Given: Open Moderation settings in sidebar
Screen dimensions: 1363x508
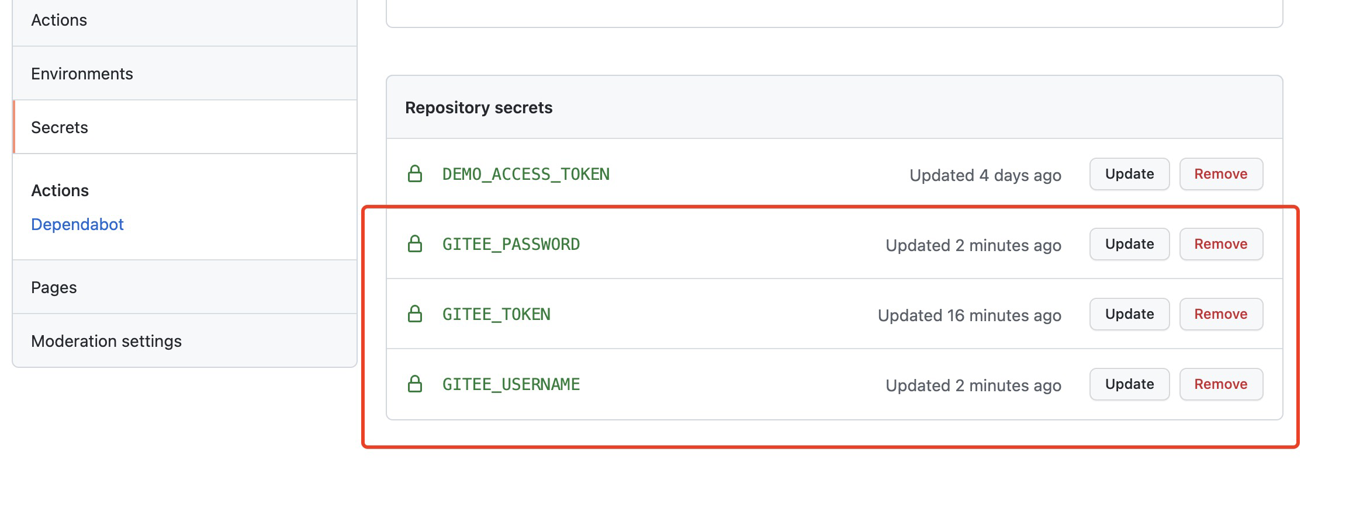Looking at the screenshot, I should 185,341.
